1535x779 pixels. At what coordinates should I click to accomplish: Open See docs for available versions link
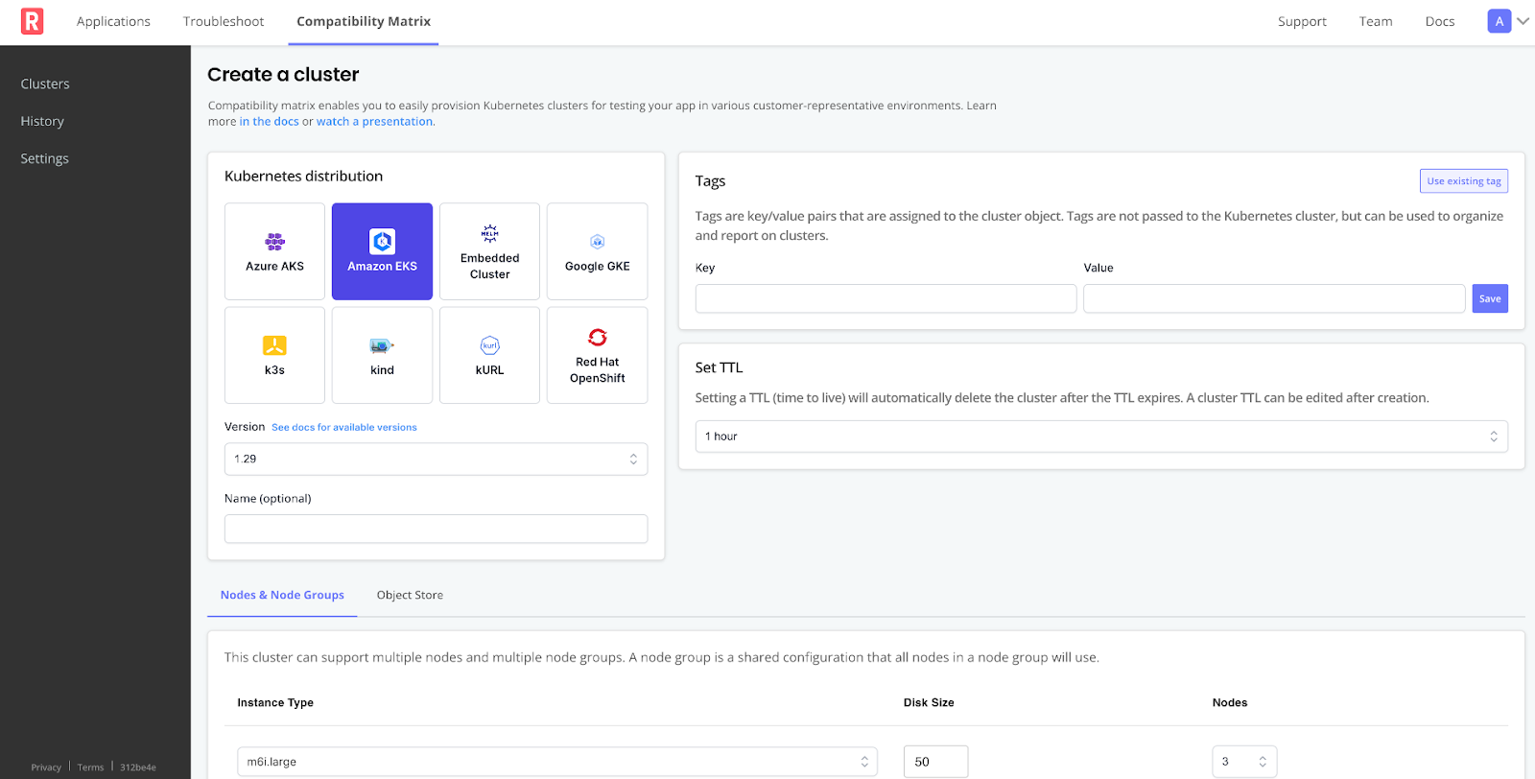344,428
